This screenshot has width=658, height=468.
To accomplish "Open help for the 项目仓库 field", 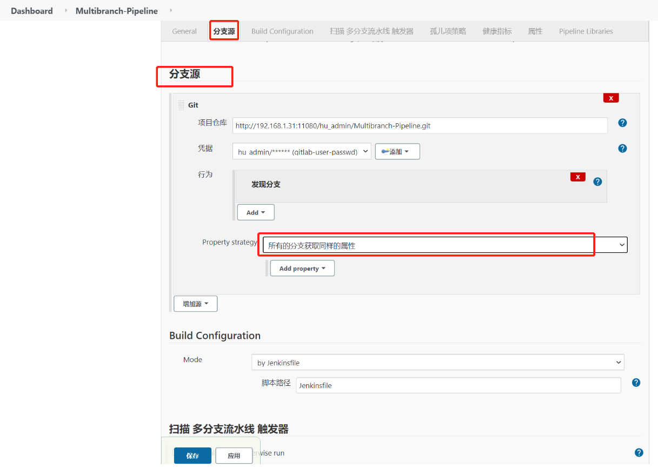I will click(622, 123).
